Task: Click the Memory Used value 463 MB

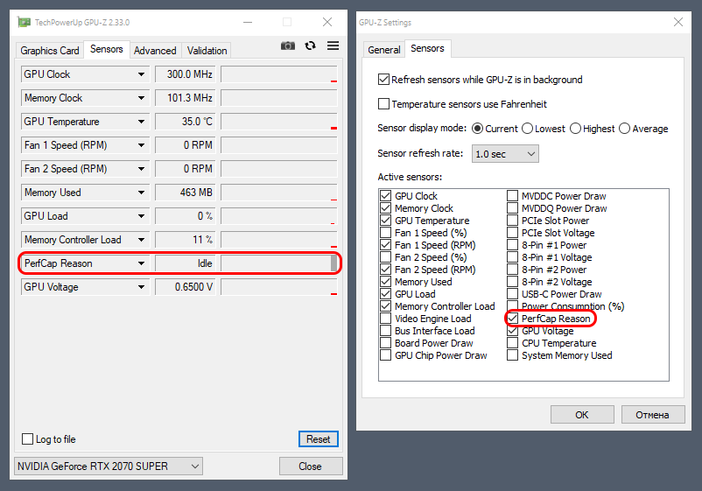Action: tap(186, 193)
